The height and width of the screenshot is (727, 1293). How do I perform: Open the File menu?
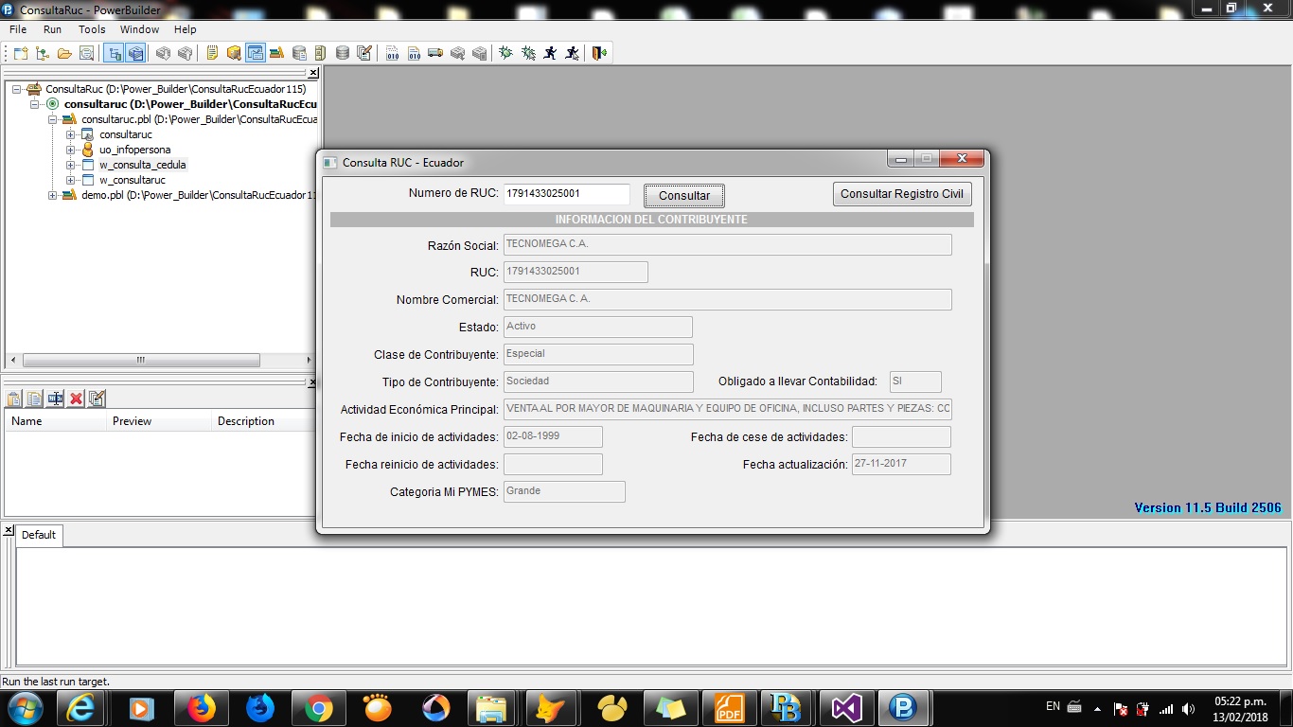pyautogui.click(x=18, y=29)
